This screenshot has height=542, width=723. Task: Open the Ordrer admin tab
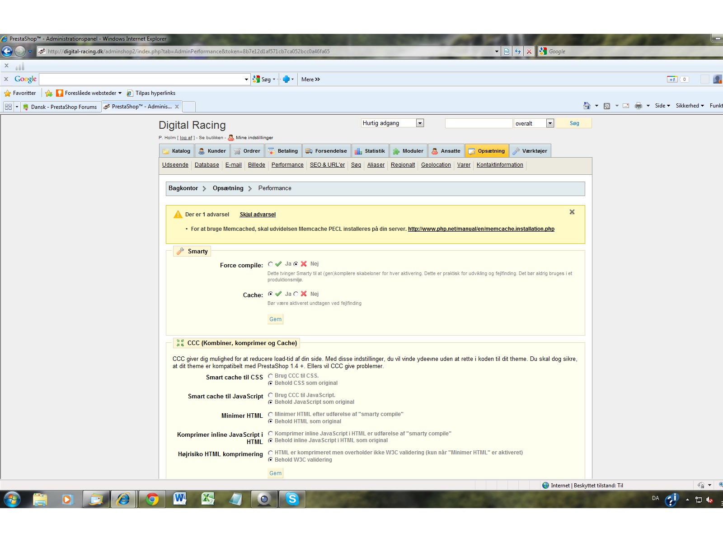(247, 151)
